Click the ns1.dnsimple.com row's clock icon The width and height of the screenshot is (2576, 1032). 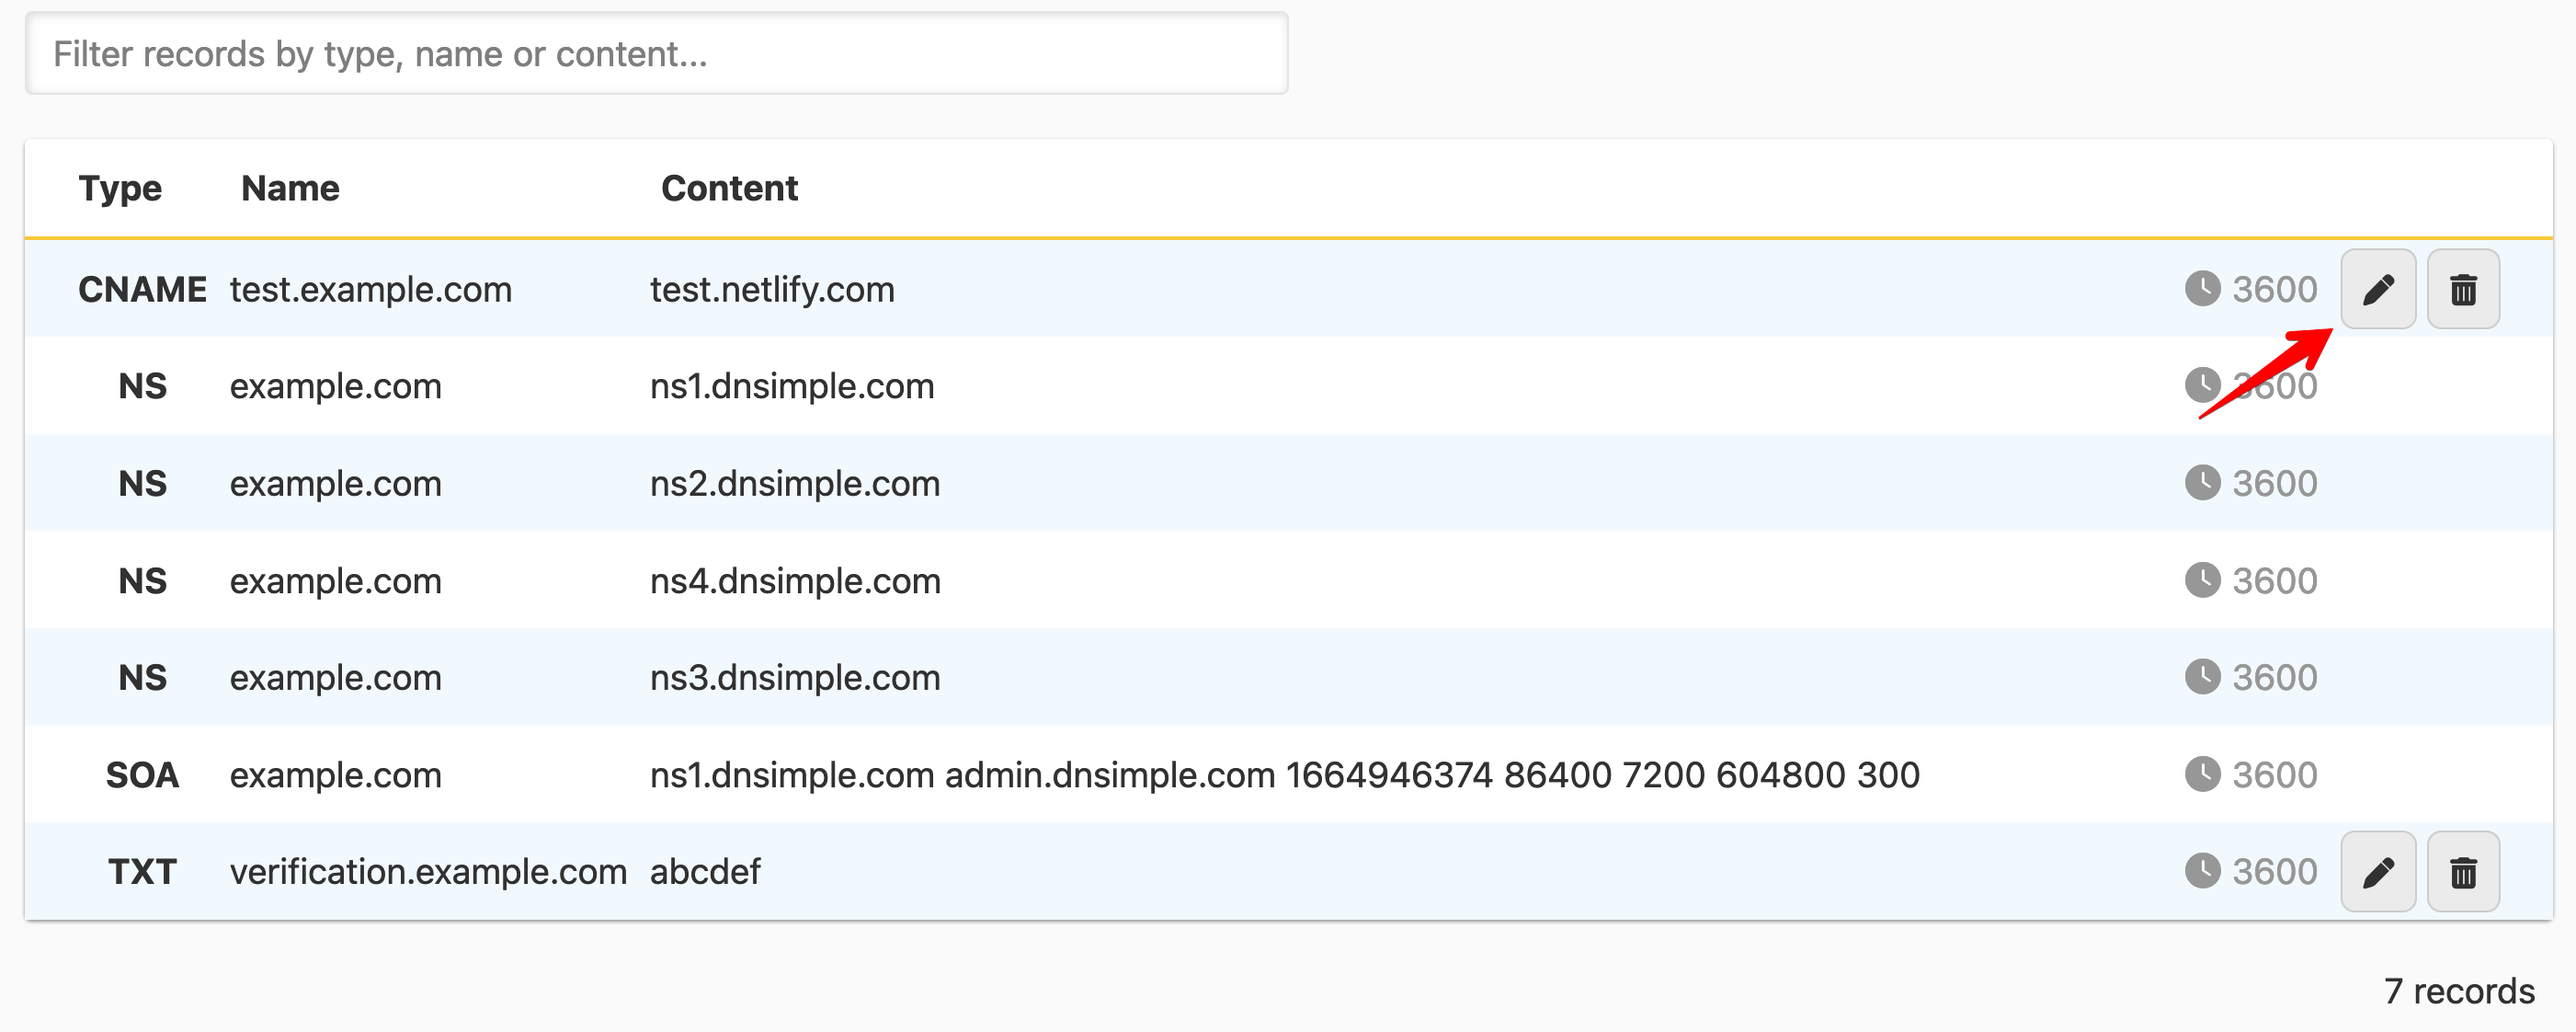click(x=2202, y=385)
